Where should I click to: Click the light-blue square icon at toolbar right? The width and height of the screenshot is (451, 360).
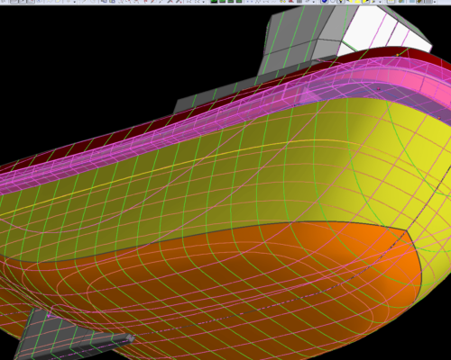coord(412,1)
